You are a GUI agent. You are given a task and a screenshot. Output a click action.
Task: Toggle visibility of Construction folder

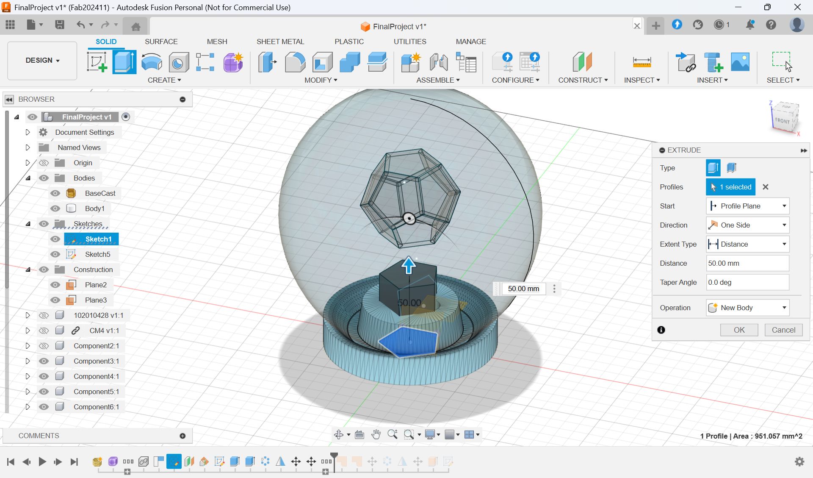click(44, 270)
